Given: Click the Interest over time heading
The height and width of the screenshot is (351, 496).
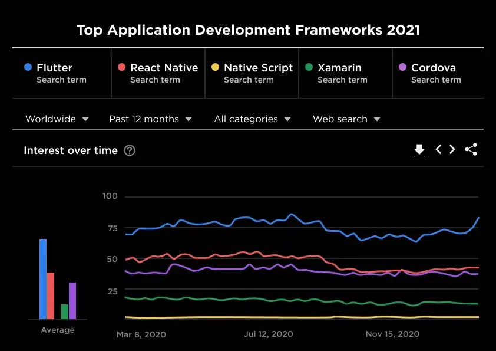Looking at the screenshot, I should [71, 150].
